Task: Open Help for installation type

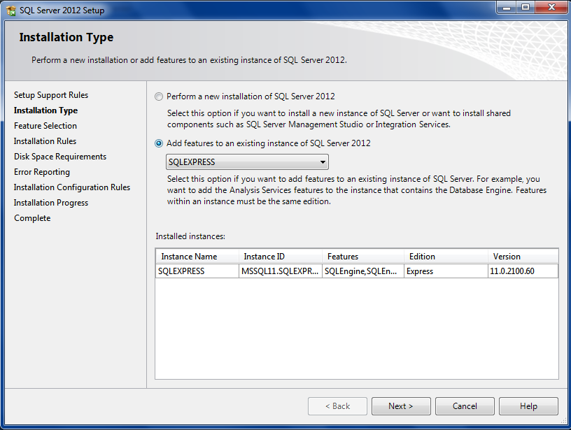Action: click(x=528, y=406)
